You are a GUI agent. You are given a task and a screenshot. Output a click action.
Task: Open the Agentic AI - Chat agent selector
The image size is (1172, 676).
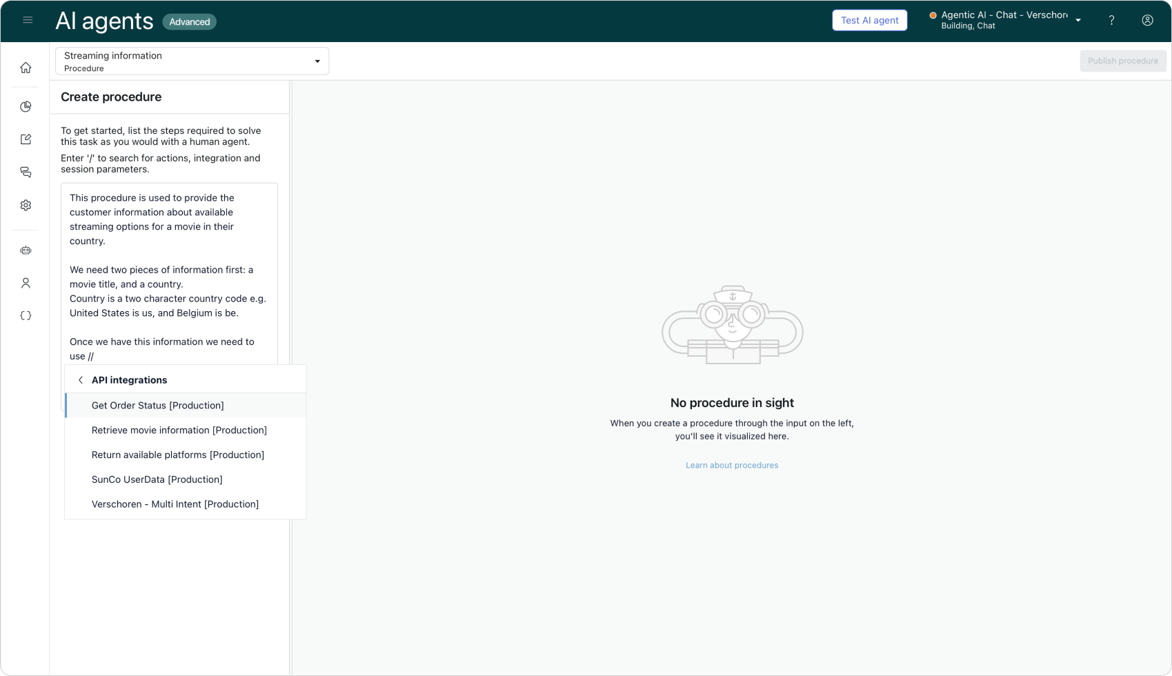[x=1005, y=20]
